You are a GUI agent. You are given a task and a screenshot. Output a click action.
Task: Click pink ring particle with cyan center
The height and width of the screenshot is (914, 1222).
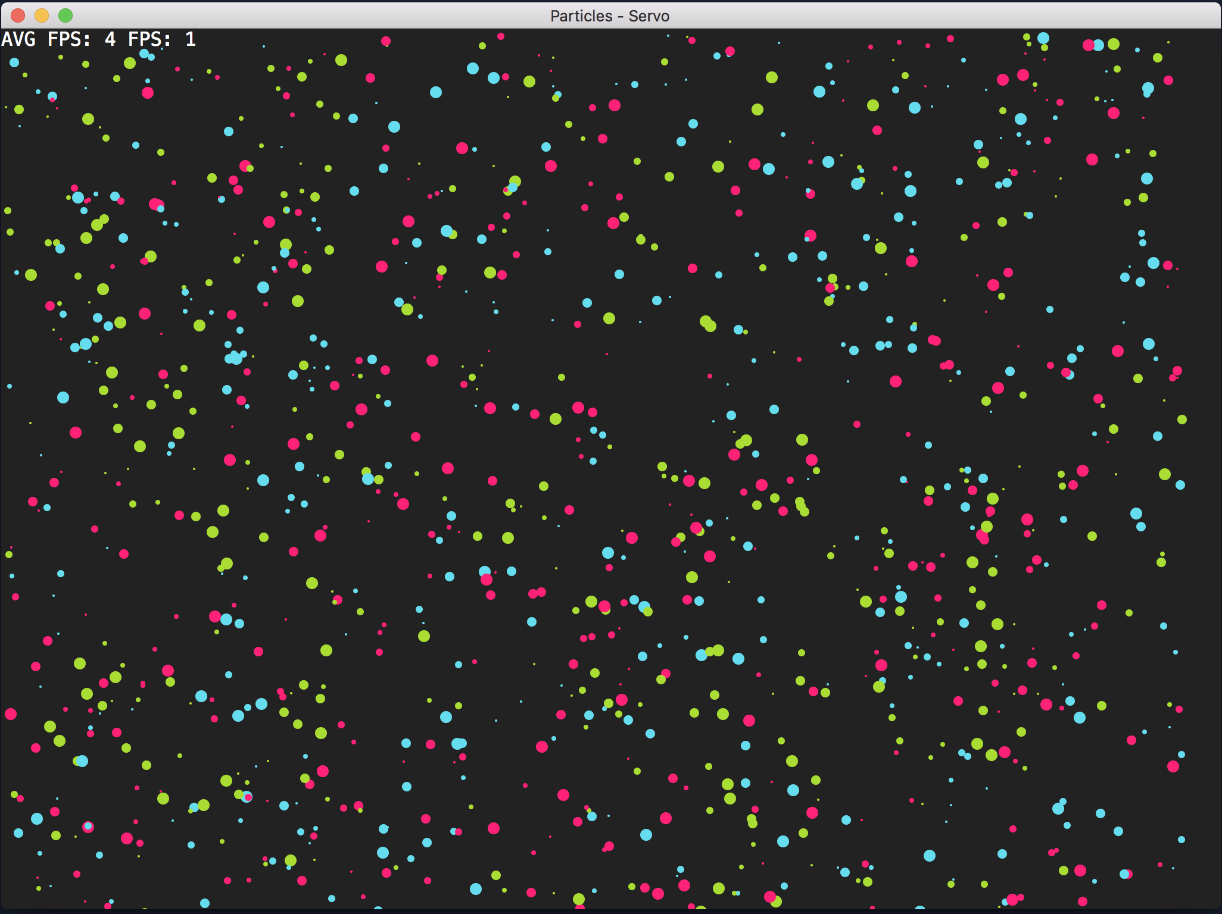pos(88,827)
